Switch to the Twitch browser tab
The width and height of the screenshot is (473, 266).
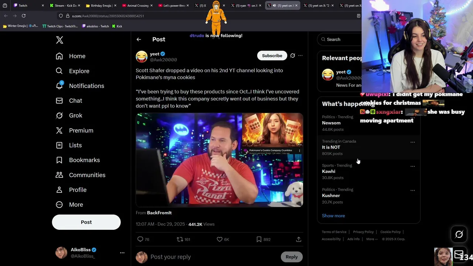[x=28, y=6]
